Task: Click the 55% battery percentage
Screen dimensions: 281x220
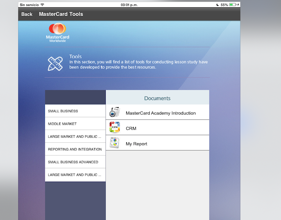Action: (224, 5)
